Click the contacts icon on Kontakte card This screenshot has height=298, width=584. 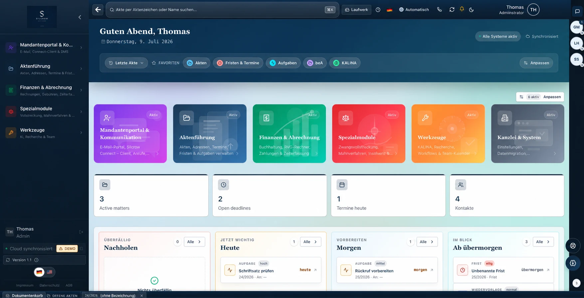point(461,185)
